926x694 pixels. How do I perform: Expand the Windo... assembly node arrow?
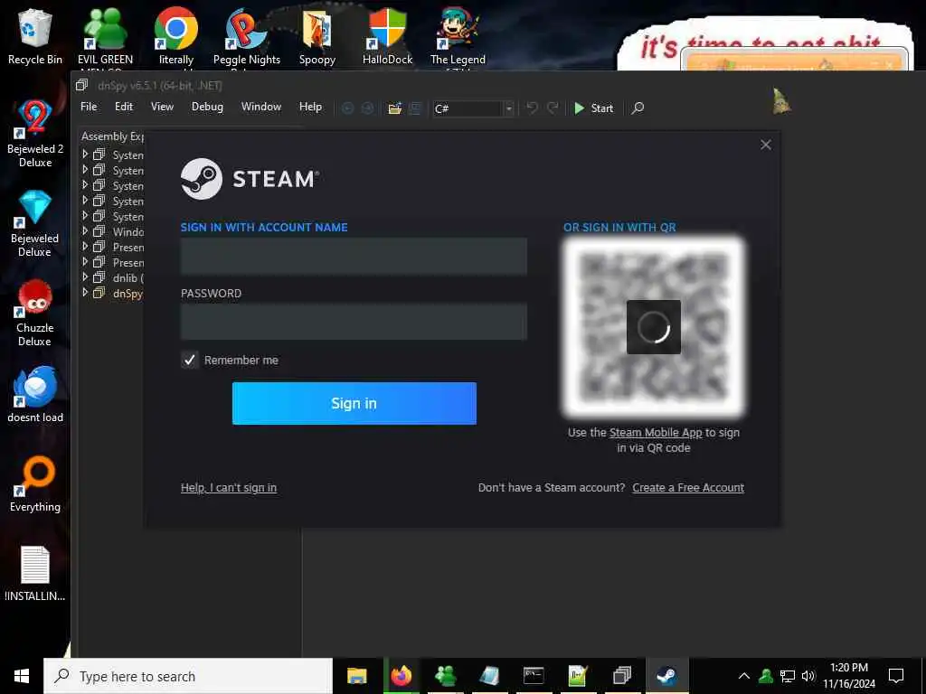click(x=85, y=230)
